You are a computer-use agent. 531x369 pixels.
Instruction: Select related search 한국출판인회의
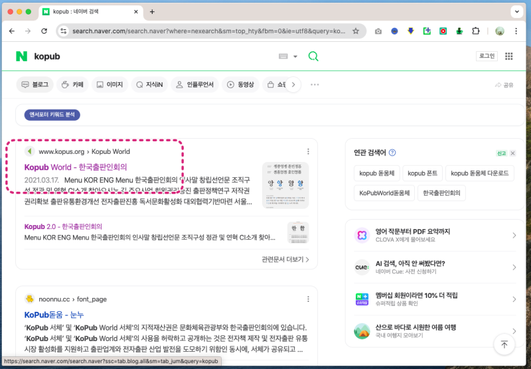pyautogui.click(x=441, y=193)
